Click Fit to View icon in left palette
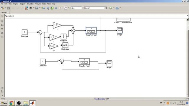 [x=2, y=25]
